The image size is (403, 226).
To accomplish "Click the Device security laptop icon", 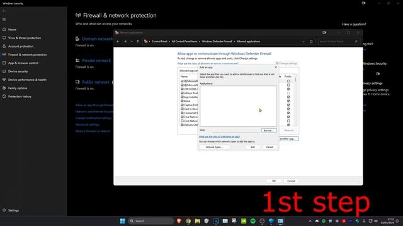I will (4, 71).
